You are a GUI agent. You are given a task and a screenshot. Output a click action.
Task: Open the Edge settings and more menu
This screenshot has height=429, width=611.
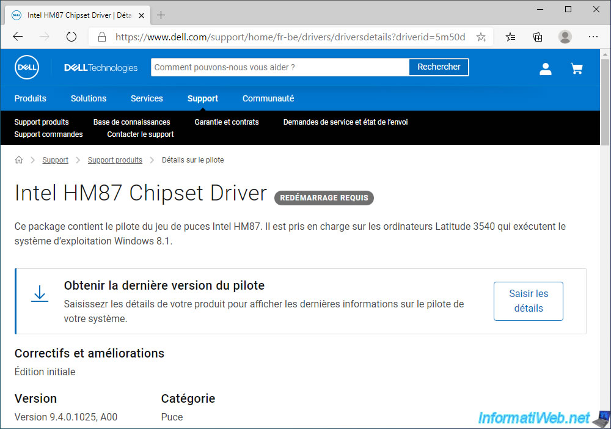(x=593, y=37)
